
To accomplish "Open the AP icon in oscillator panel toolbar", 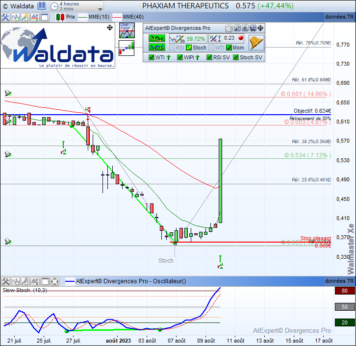I will point(35,282).
